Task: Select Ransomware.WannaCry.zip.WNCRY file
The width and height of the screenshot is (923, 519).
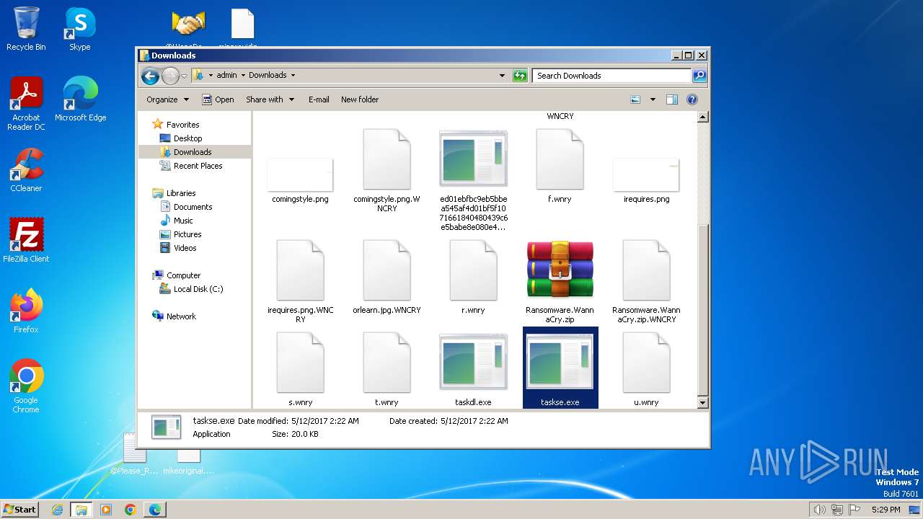Action: [x=646, y=281]
